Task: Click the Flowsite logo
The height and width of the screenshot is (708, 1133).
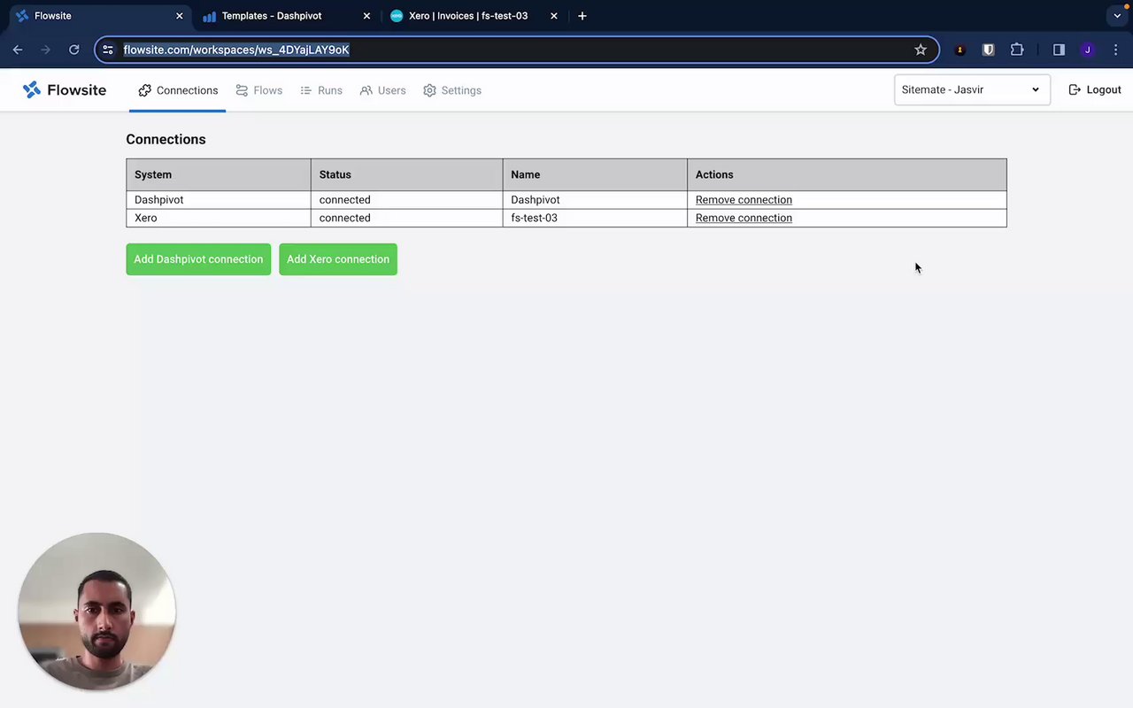Action: [64, 89]
